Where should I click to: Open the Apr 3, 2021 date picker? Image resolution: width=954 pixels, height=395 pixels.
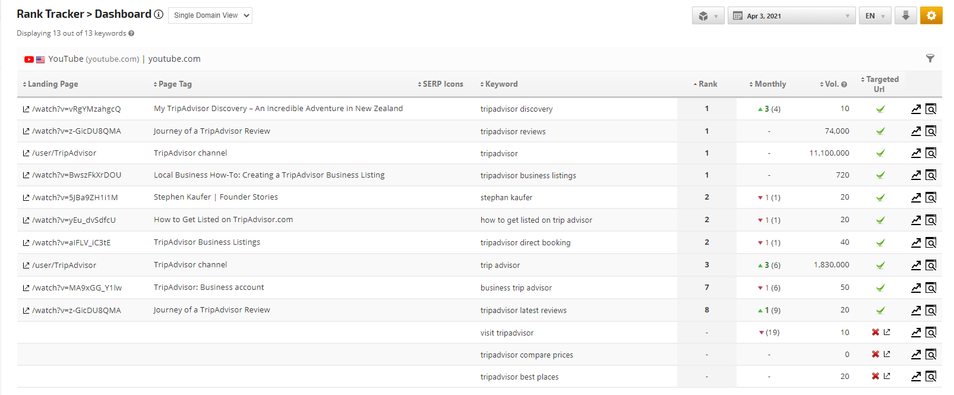click(791, 16)
